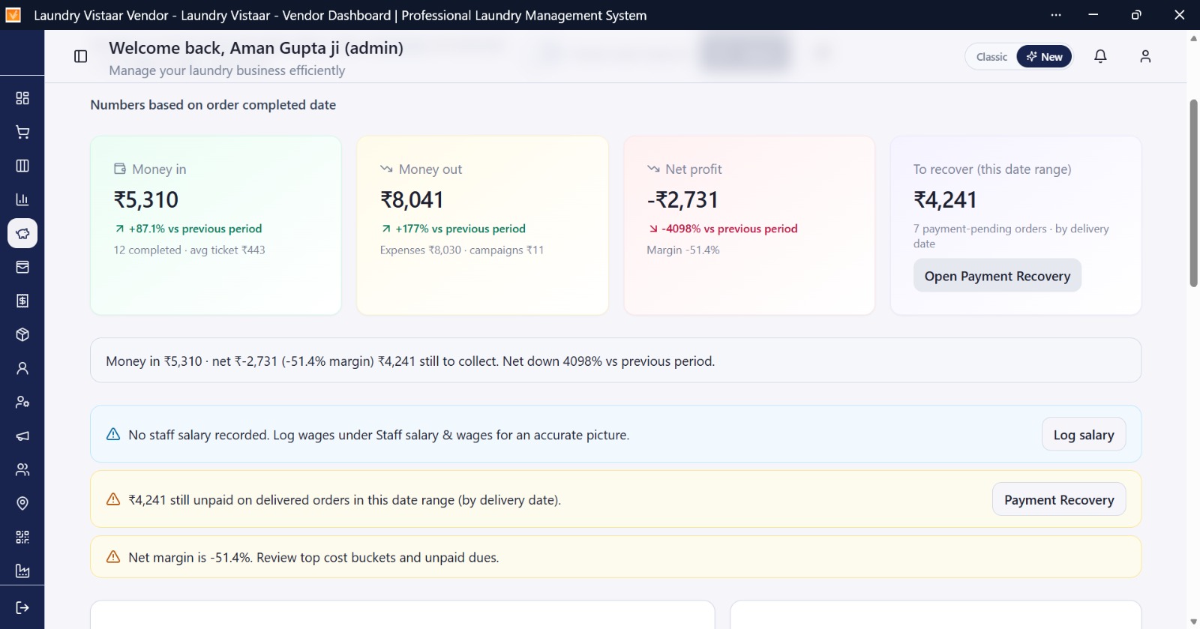Open the dashboard grid icon in sidebar
This screenshot has width=1200, height=629.
click(x=22, y=98)
